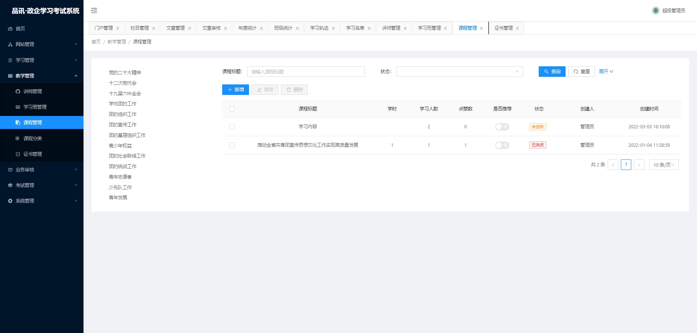Select category 团的统战工作
The width and height of the screenshot is (697, 333).
click(x=123, y=166)
